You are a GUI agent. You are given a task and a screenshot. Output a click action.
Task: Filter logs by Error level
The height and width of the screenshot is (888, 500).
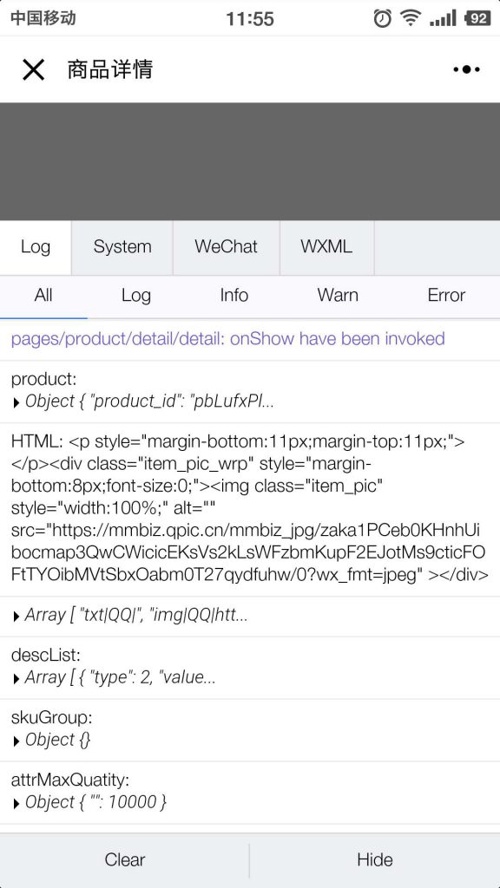(x=446, y=295)
